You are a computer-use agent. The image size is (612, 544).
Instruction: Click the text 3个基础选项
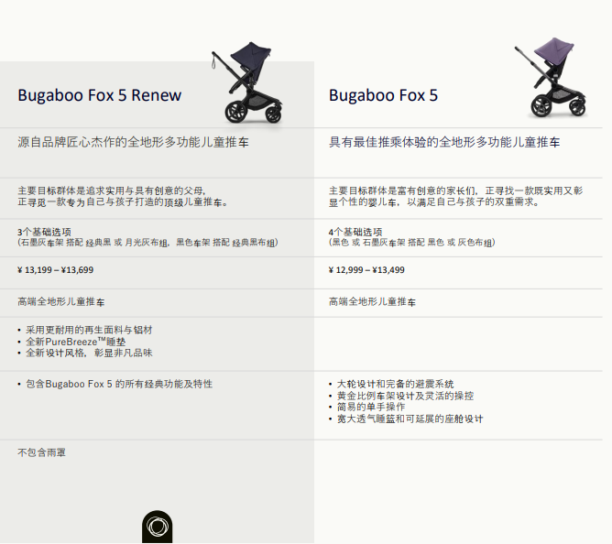tap(44, 233)
